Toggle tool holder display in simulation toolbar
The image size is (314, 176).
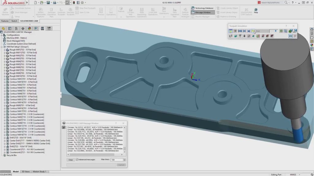(x=239, y=36)
